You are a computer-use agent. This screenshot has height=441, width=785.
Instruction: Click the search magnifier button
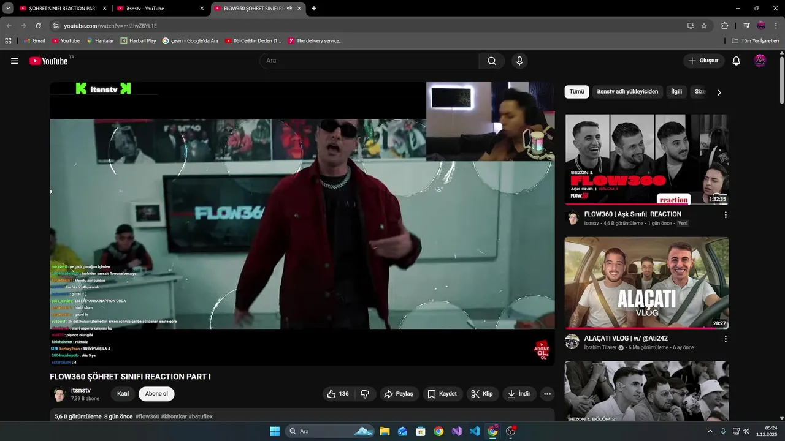tap(492, 61)
